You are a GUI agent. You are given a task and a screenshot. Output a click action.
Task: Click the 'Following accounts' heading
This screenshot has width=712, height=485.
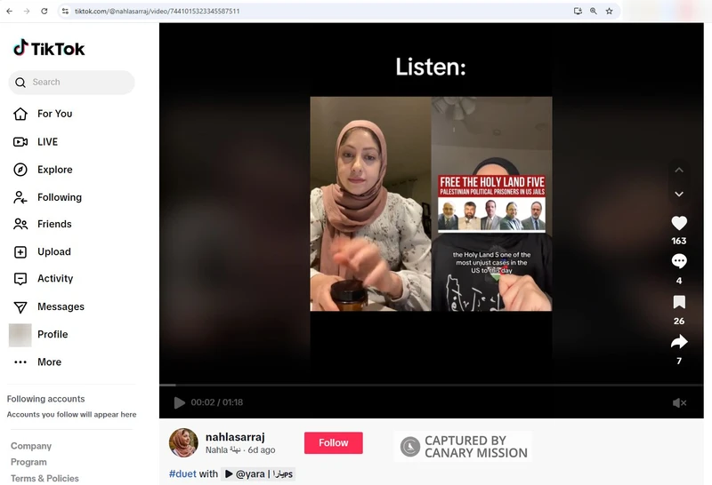click(46, 399)
